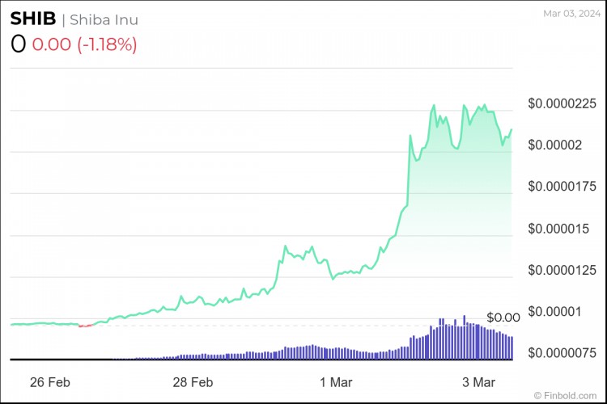
Task: Click the Mar 03, 2024 date label
Action: pyautogui.click(x=571, y=14)
